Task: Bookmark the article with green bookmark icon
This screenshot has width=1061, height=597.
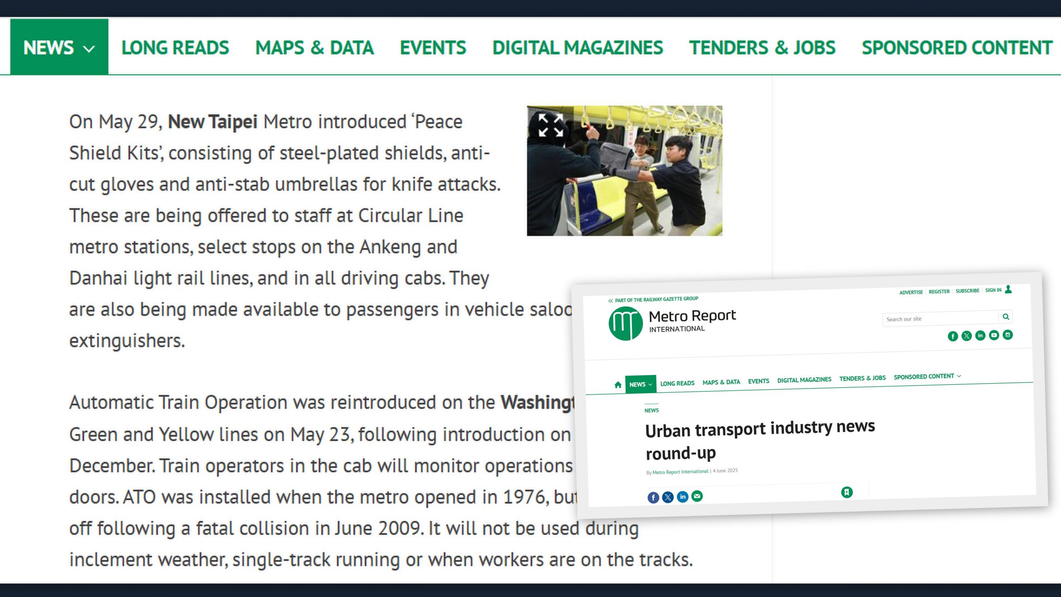Action: click(x=847, y=492)
